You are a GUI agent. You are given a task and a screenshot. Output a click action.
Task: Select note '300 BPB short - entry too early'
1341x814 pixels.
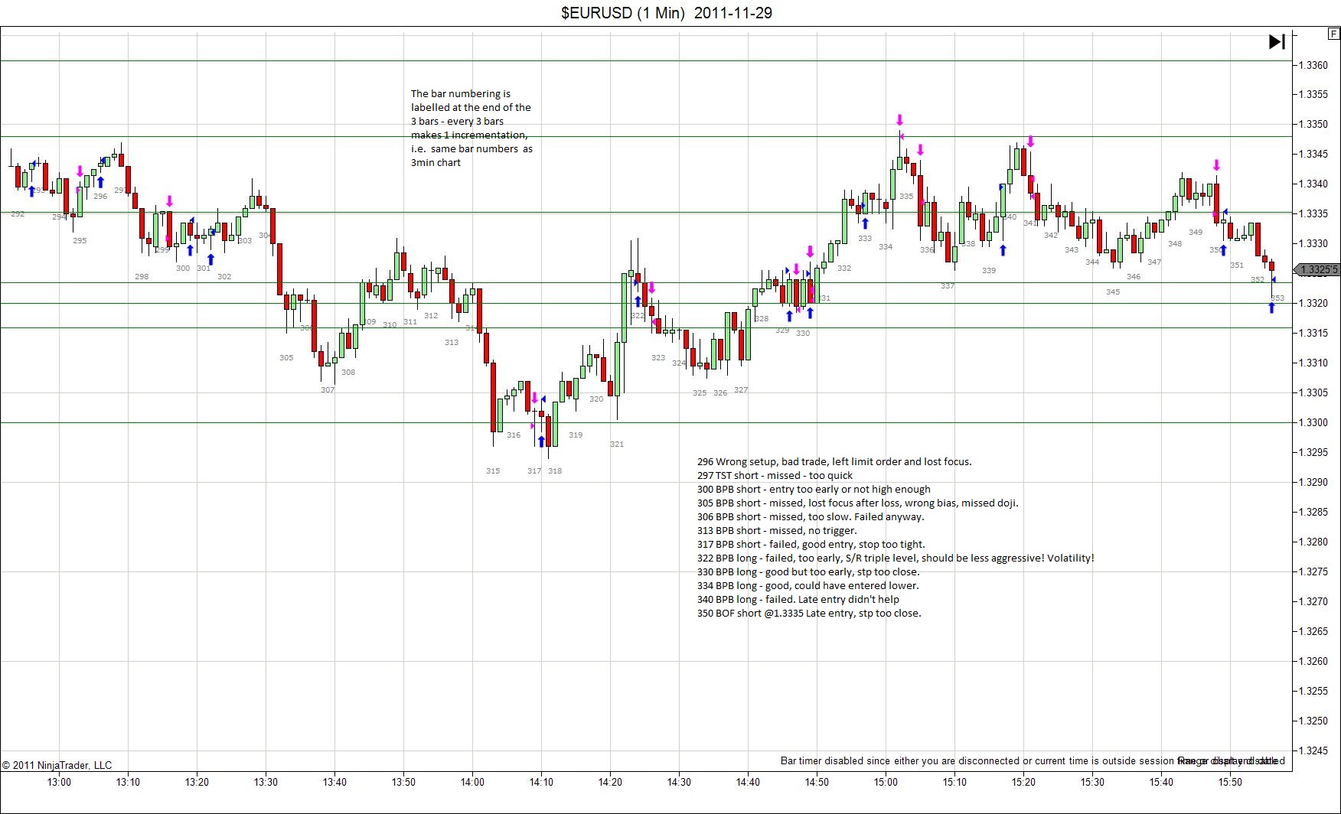coord(814,489)
